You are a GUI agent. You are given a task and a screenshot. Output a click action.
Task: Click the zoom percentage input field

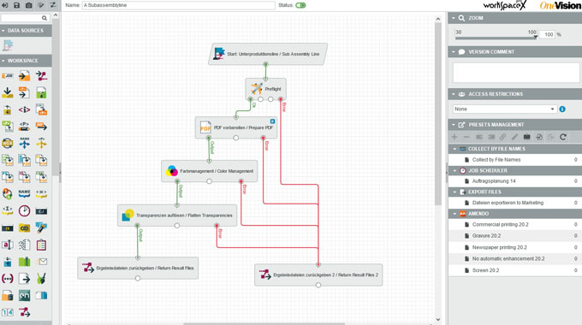click(x=547, y=34)
